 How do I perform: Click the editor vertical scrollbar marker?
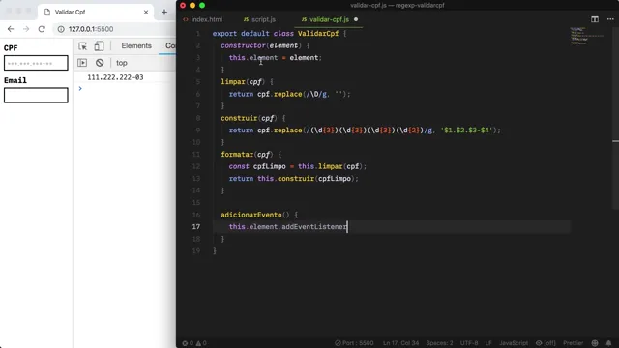point(615,141)
